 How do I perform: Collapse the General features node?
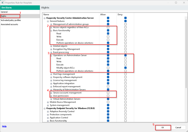48,21
